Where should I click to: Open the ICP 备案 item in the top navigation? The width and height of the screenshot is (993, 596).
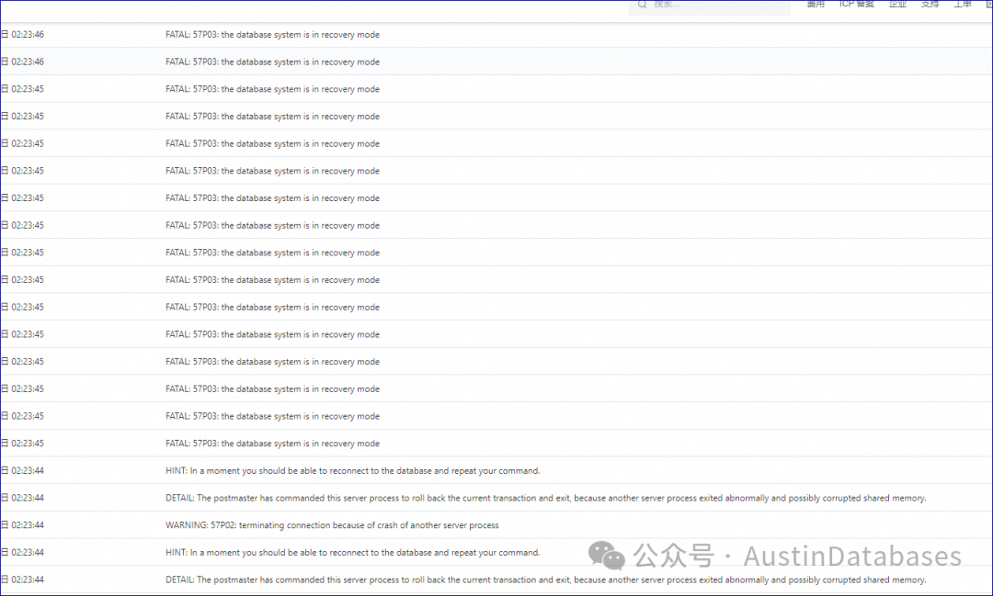856,4
